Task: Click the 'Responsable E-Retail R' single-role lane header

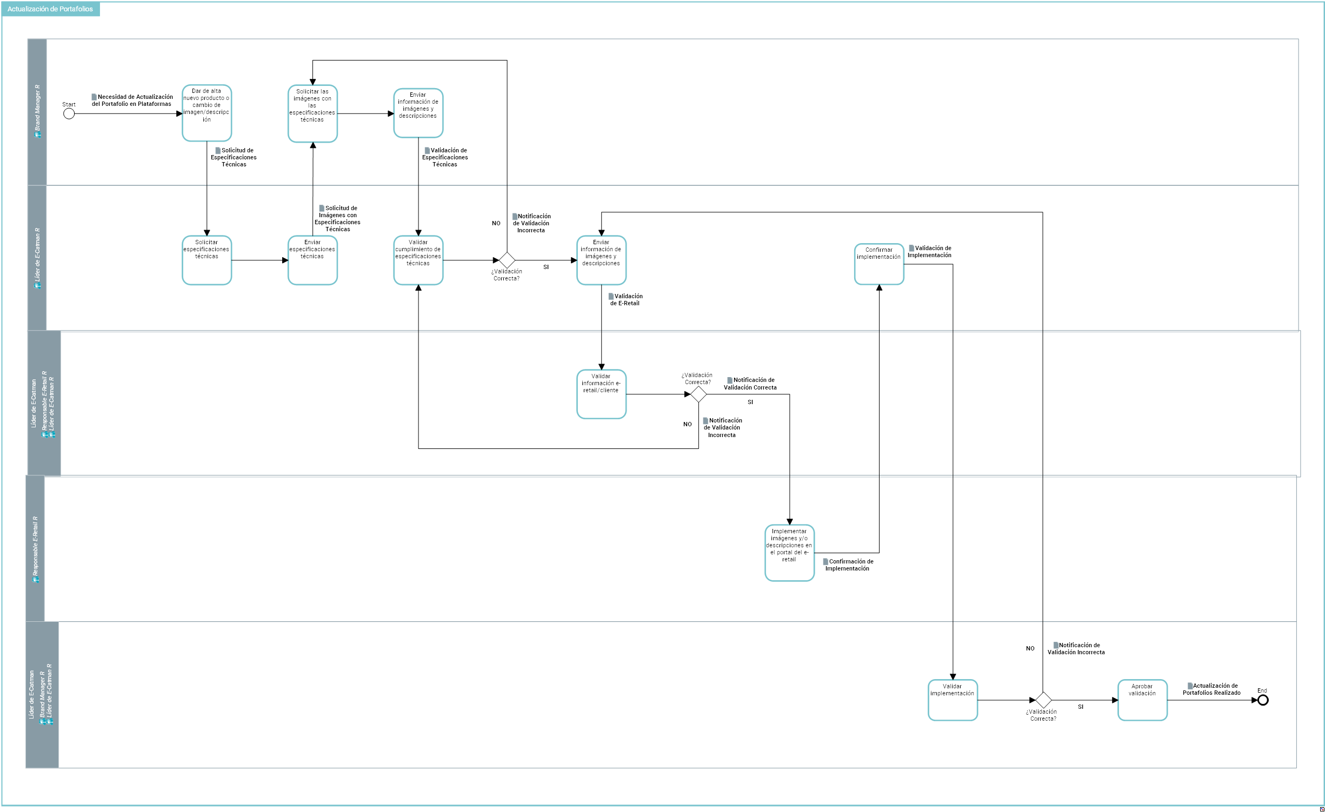Action: 35,548
